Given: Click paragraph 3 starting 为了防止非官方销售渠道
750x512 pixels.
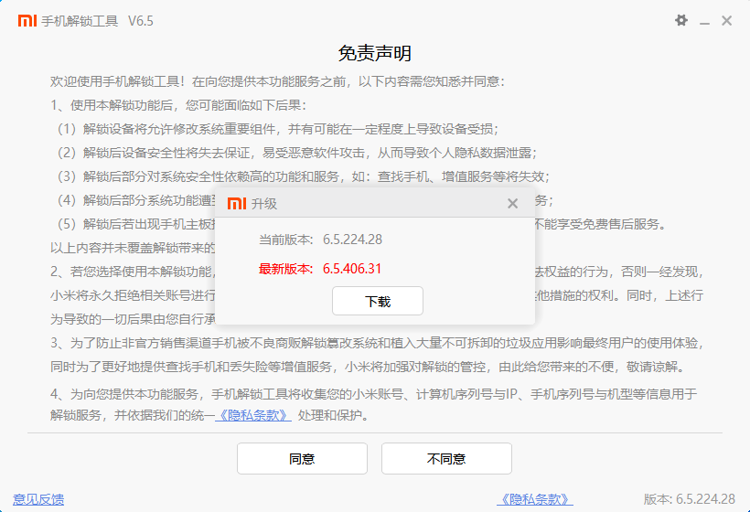Looking at the screenshot, I should pyautogui.click(x=378, y=355).
